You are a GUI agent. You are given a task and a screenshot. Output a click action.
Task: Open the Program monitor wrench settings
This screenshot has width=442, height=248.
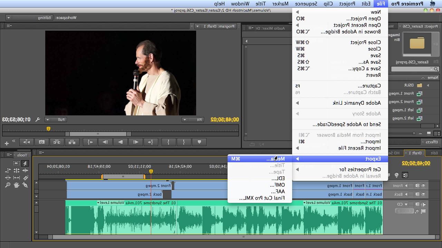click(38, 120)
